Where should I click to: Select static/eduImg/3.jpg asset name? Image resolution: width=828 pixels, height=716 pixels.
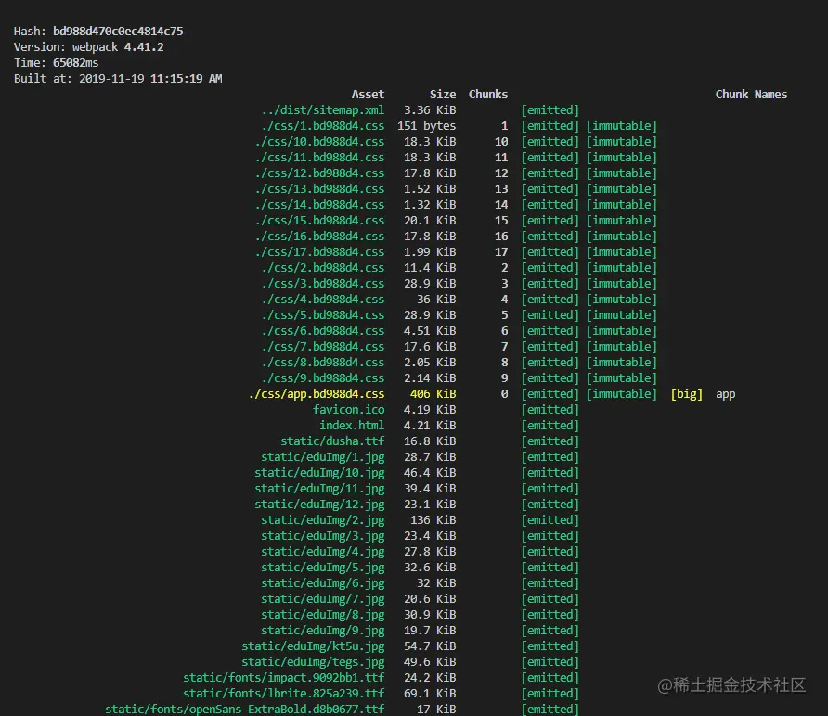323,537
